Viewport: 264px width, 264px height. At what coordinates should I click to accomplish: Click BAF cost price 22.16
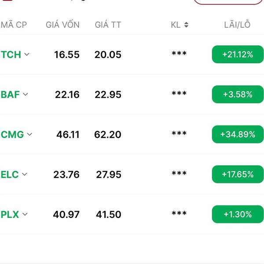67,95
